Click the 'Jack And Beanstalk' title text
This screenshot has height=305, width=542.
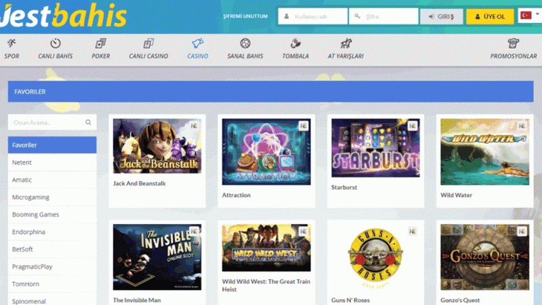(140, 183)
